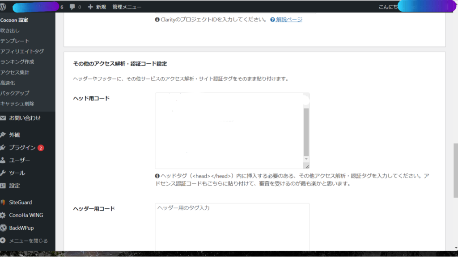Click the その他のアクセス解析・認証コード設定 heading
The width and height of the screenshot is (458, 257).
[120, 64]
